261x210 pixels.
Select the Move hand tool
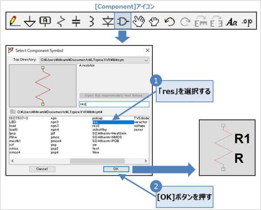click(x=139, y=21)
